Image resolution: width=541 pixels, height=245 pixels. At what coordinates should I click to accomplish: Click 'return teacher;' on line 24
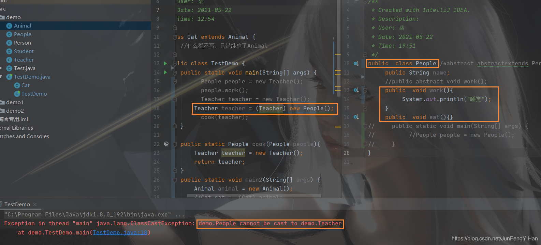219,162
